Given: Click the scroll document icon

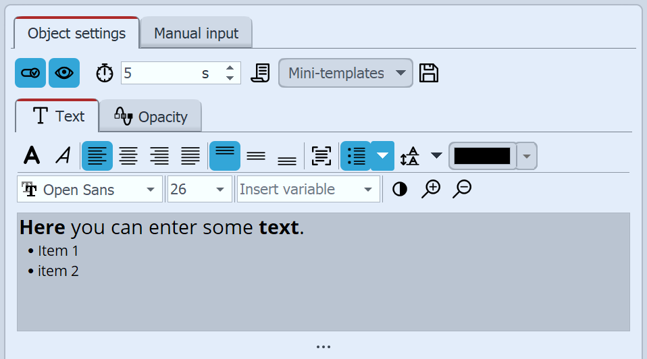Looking at the screenshot, I should coord(261,73).
